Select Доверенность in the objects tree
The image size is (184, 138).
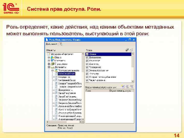tap(65, 90)
